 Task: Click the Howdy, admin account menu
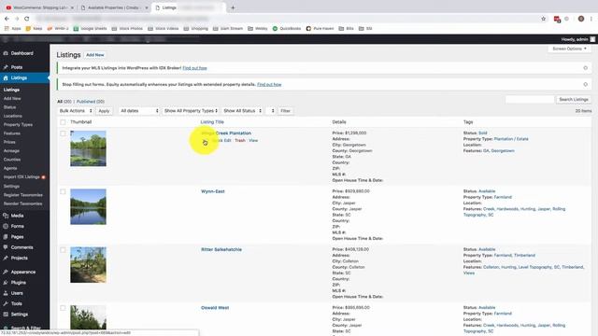coord(577,39)
